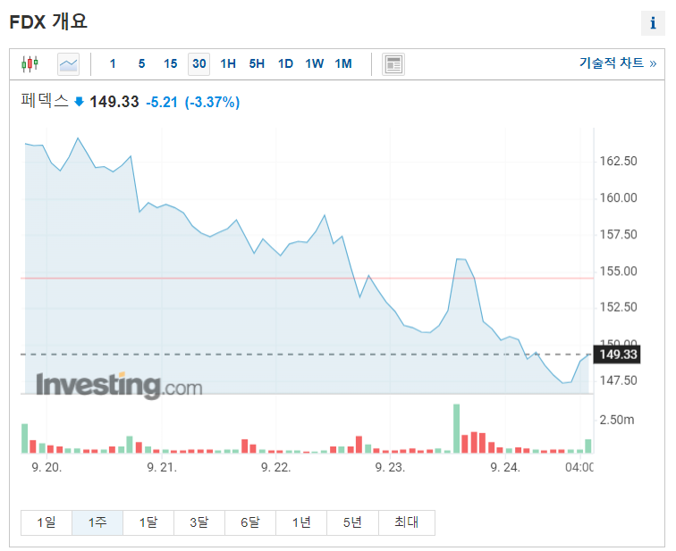Switch interval to 1W

click(314, 64)
